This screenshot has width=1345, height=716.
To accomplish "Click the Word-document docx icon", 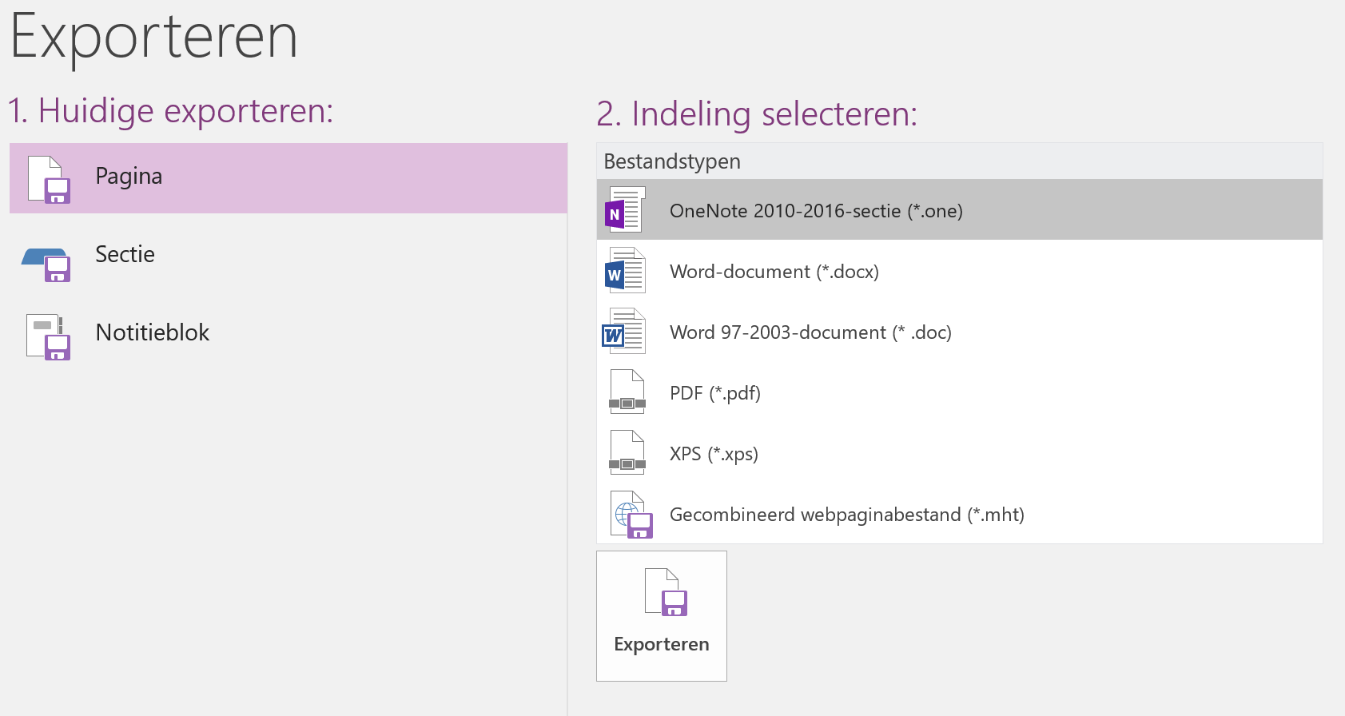I will pyautogui.click(x=625, y=270).
